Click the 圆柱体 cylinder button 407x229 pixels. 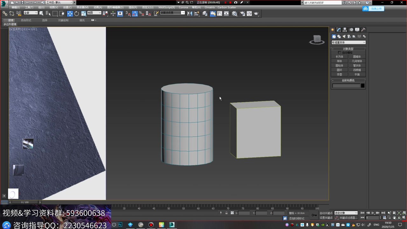coord(340,66)
